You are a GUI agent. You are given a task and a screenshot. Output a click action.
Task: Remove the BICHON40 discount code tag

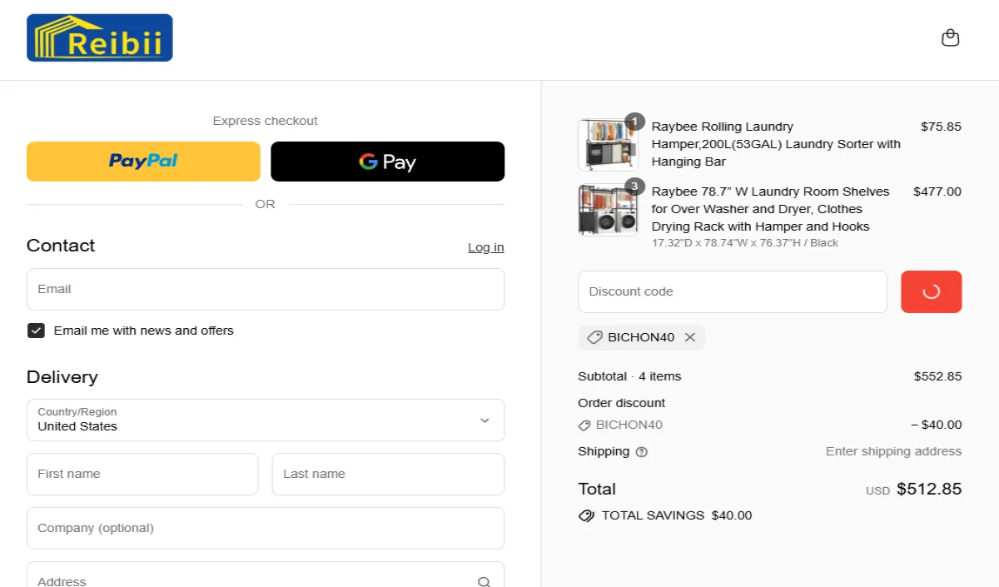(689, 337)
